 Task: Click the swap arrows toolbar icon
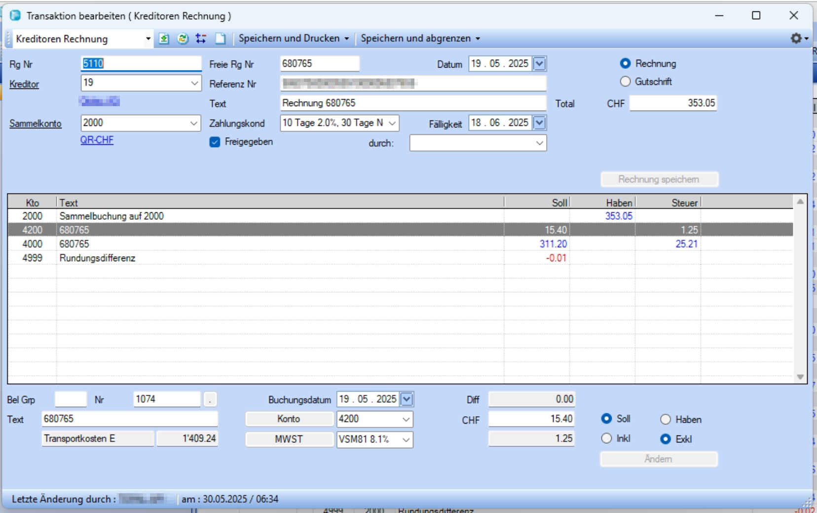[x=201, y=39]
